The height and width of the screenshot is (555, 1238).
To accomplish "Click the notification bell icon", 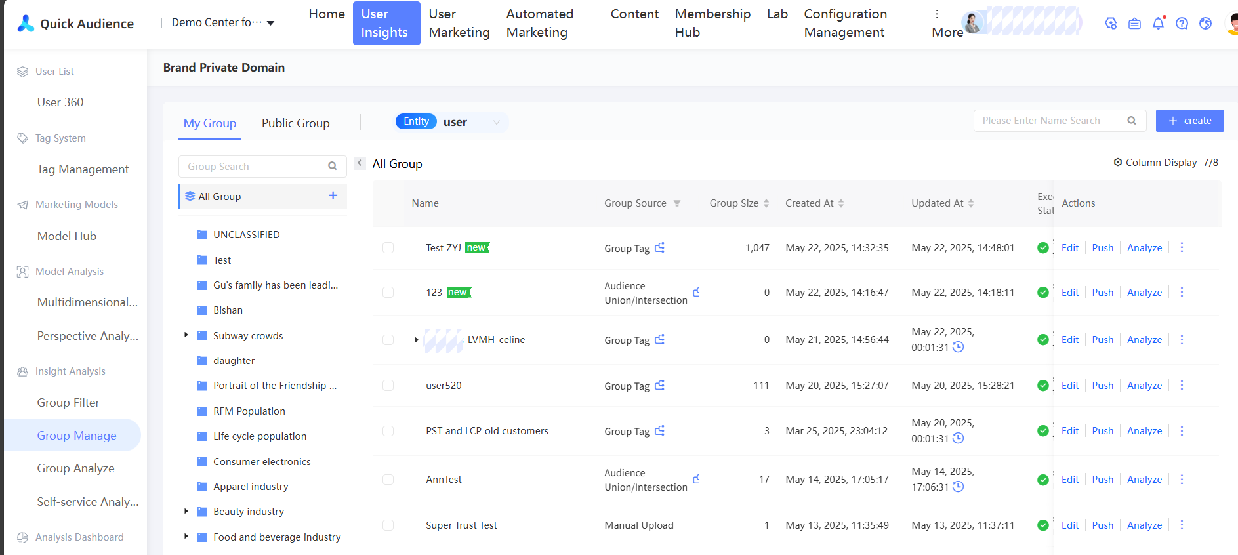I will point(1158,24).
